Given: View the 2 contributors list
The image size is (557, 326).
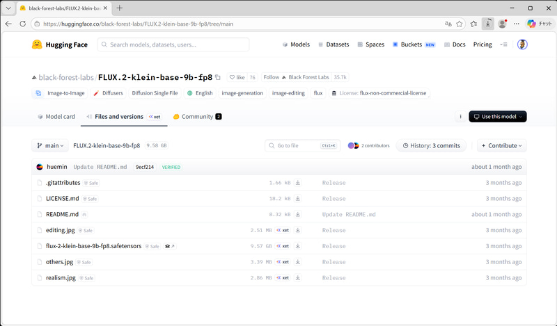Looking at the screenshot, I should [x=369, y=145].
